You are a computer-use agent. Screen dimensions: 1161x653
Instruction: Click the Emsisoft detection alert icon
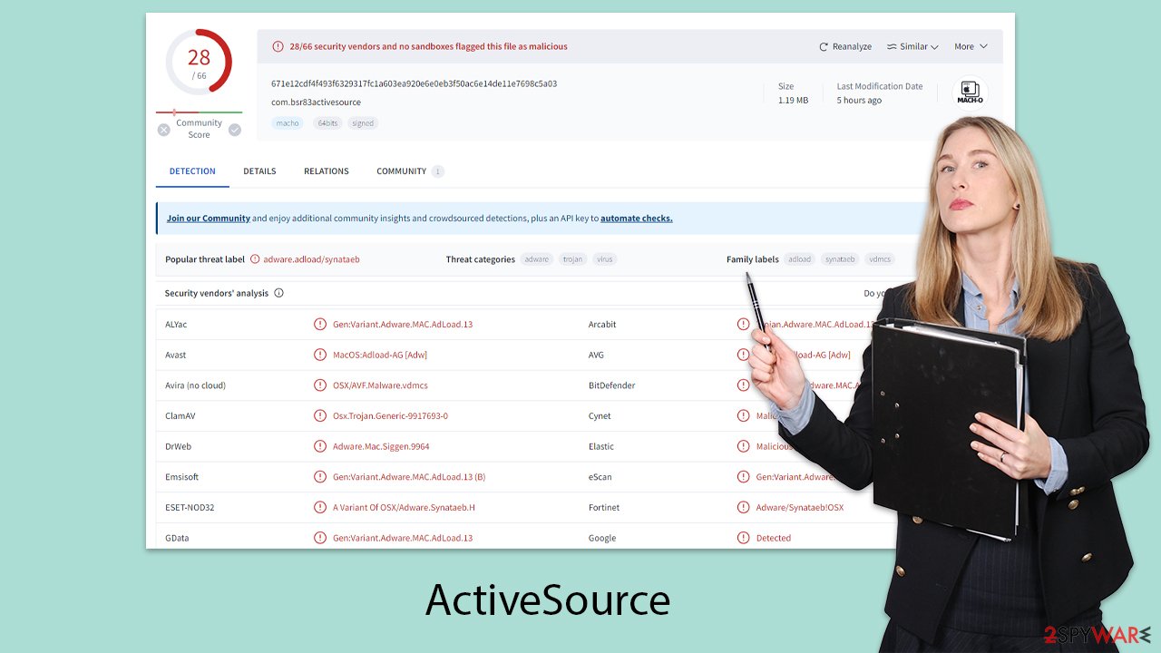(320, 477)
